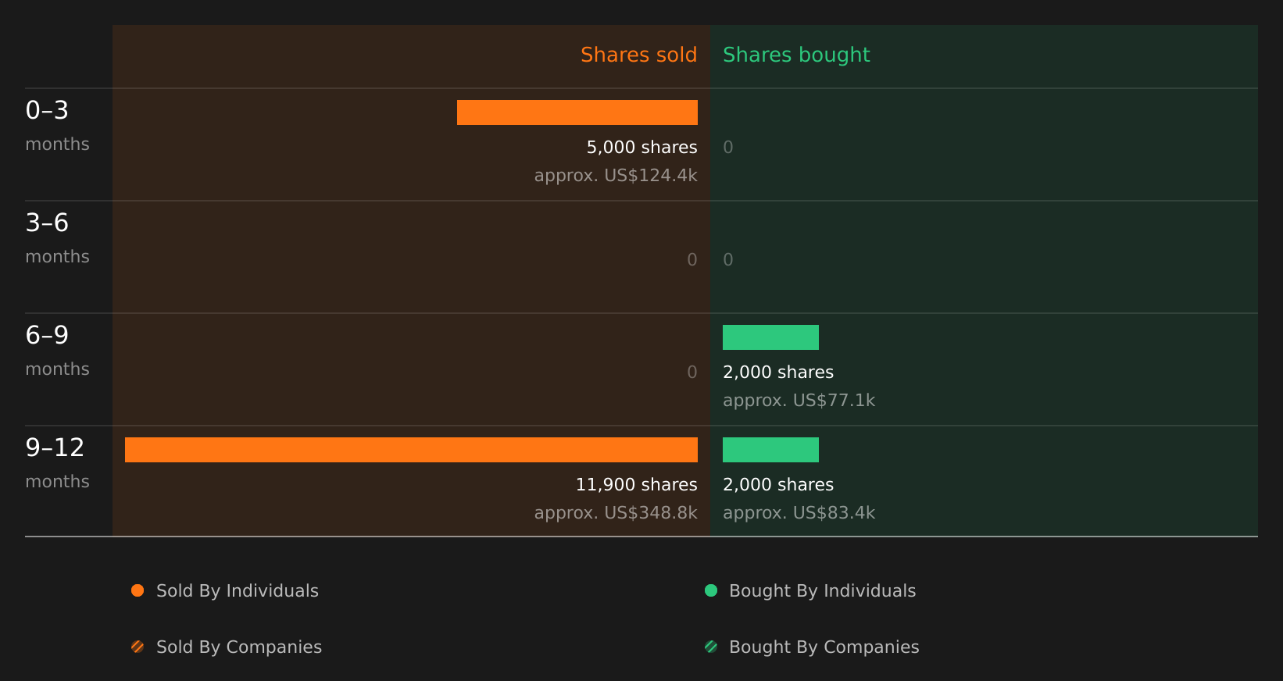Toggle the Sold By Individuals legend label
This screenshot has height=681, width=1283.
click(x=238, y=591)
